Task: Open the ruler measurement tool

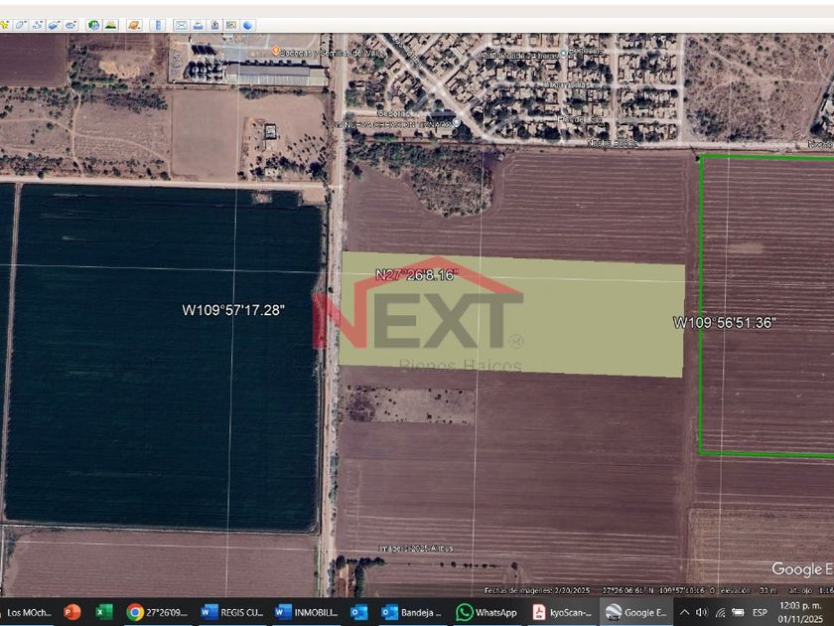Action: pos(158,25)
